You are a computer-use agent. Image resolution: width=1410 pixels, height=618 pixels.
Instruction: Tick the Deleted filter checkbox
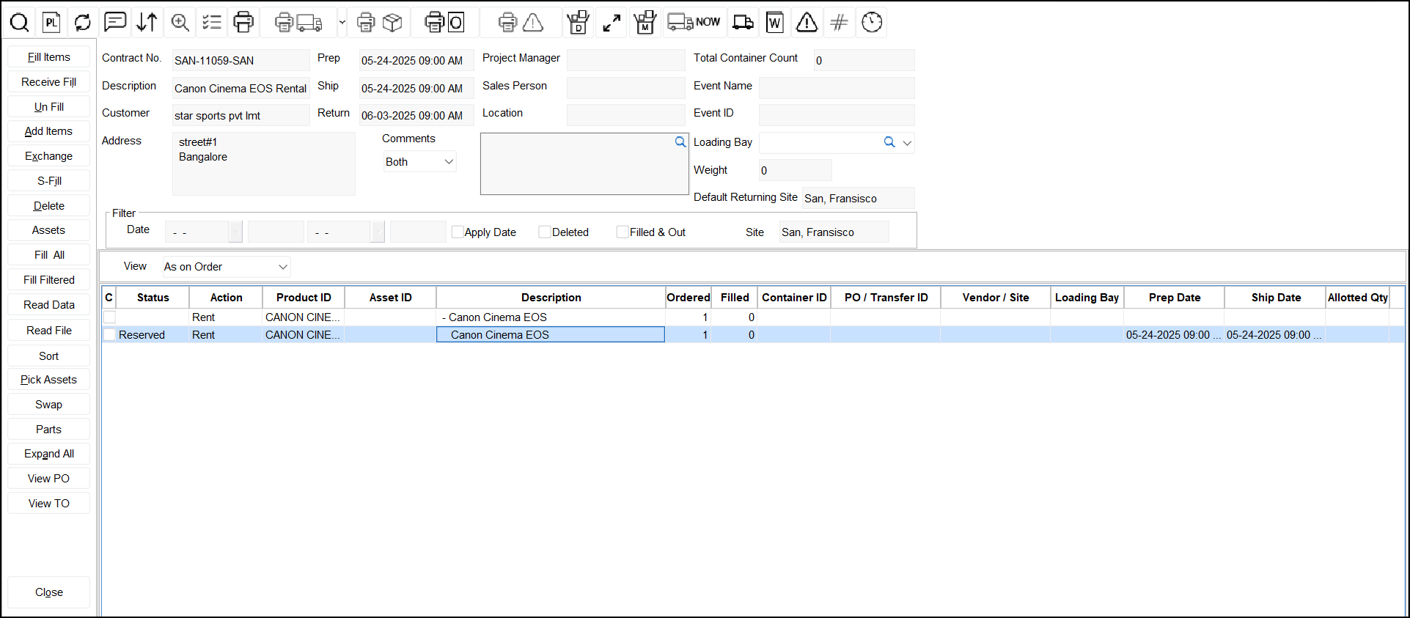tap(545, 232)
